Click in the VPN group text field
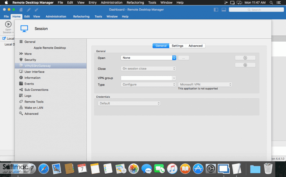 (x=147, y=78)
